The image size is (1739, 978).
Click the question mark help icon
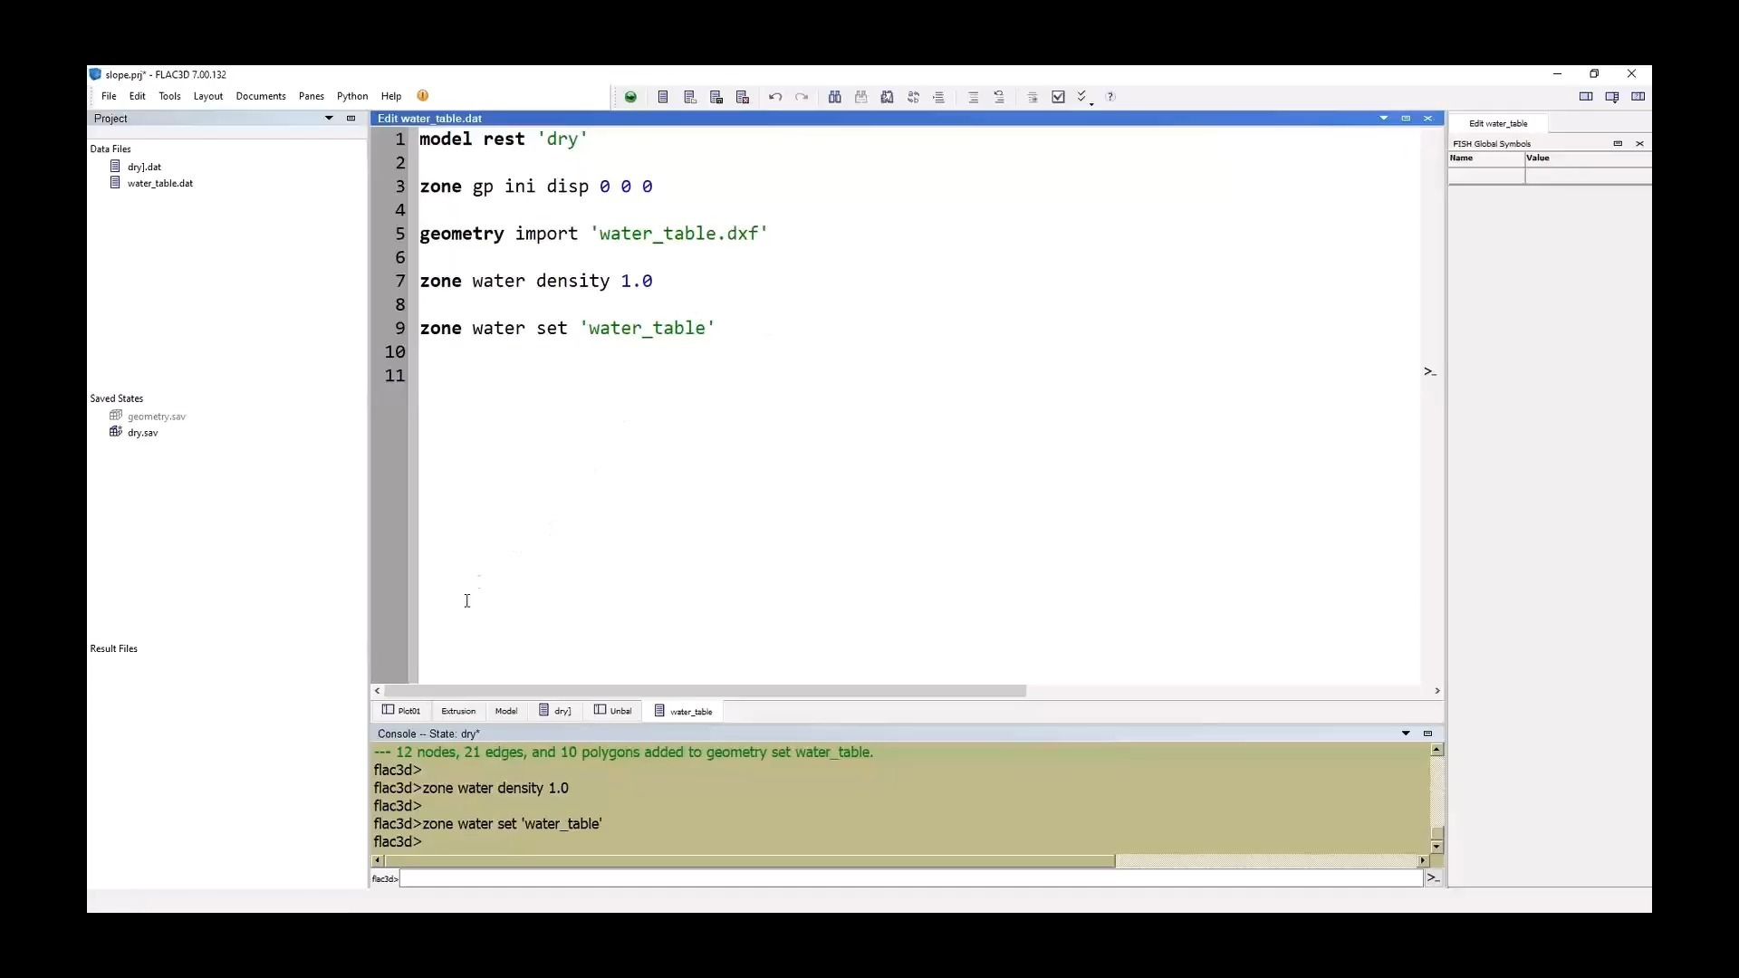(x=1110, y=97)
